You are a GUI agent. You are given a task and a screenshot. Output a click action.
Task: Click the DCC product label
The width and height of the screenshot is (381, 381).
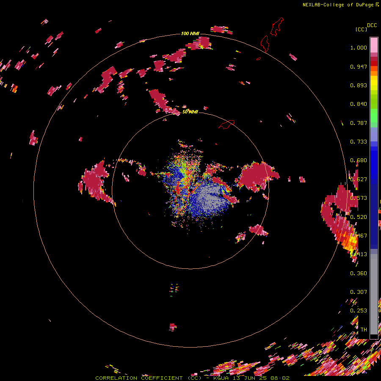372,25
